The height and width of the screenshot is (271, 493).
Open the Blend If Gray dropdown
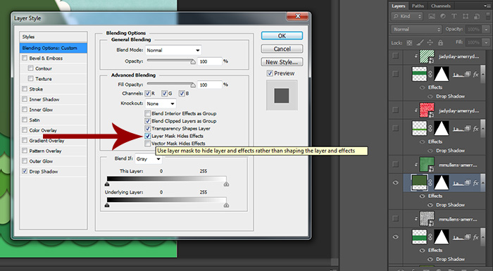point(148,159)
